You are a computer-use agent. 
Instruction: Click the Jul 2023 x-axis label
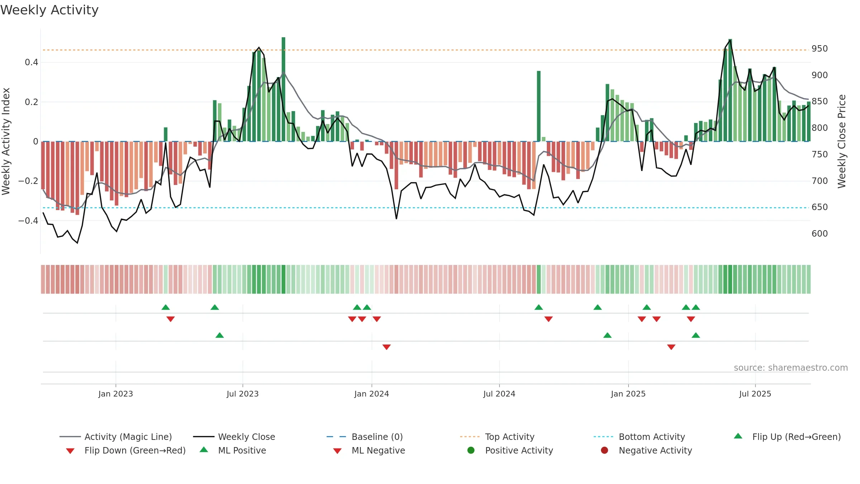[x=243, y=394]
